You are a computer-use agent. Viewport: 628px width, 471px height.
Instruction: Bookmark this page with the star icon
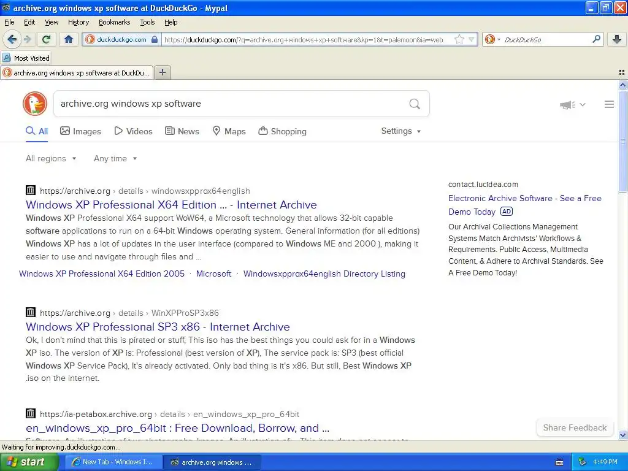click(x=459, y=39)
